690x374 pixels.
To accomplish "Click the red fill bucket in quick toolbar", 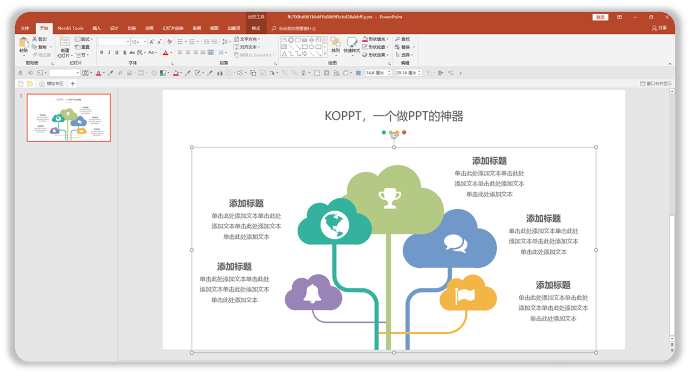I will coord(176,73).
